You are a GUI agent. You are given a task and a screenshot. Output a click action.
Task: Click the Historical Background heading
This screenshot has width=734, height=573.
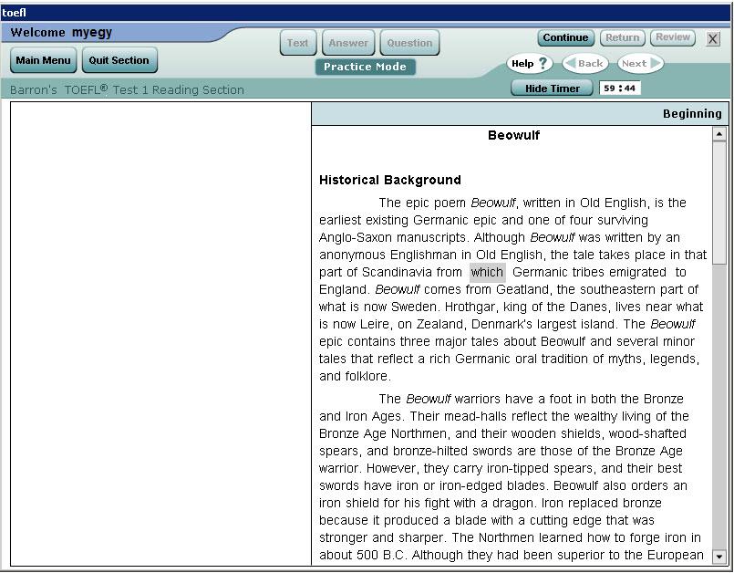pos(390,180)
